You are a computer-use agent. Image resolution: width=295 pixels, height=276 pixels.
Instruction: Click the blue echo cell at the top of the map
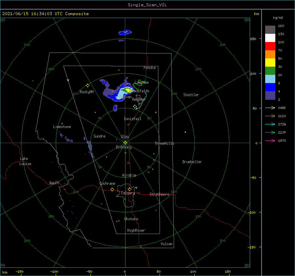(x=125, y=32)
